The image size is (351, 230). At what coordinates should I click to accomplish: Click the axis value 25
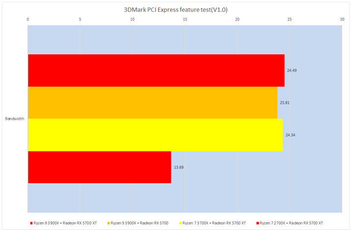coord(290,20)
